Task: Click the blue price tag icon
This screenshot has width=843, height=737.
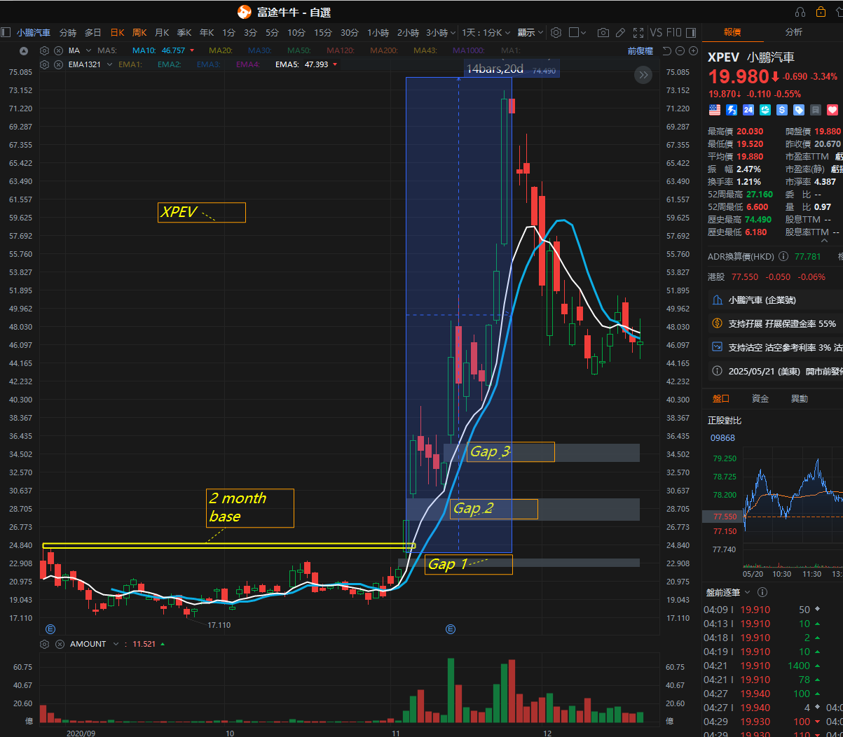Action: point(798,110)
